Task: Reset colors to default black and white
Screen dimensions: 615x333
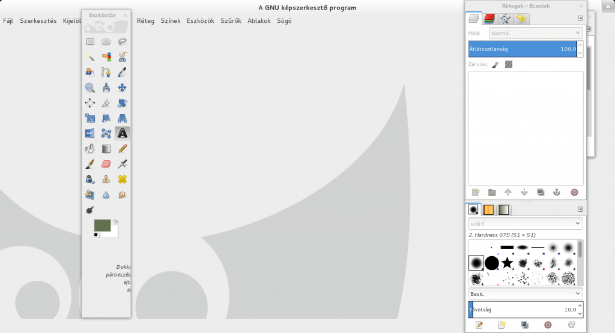Action: [97, 235]
